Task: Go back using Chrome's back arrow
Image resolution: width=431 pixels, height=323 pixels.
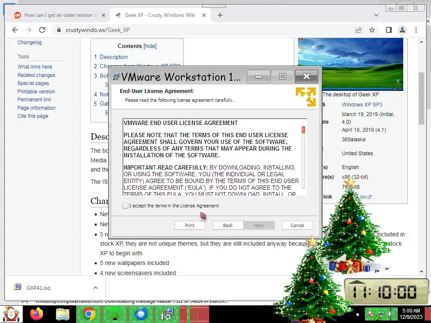Action: click(15, 30)
